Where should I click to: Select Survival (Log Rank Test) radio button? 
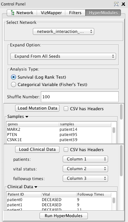pos(14,77)
